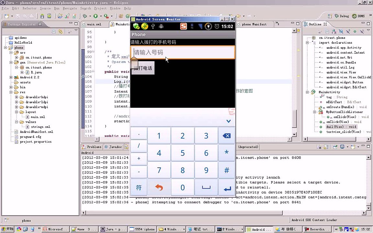The height and width of the screenshot is (233, 373).
Task: Click the orange undo arrow key on keypad
Action: 159,188
